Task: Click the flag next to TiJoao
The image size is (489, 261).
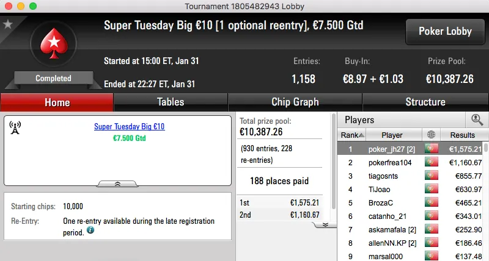Action: pos(432,189)
